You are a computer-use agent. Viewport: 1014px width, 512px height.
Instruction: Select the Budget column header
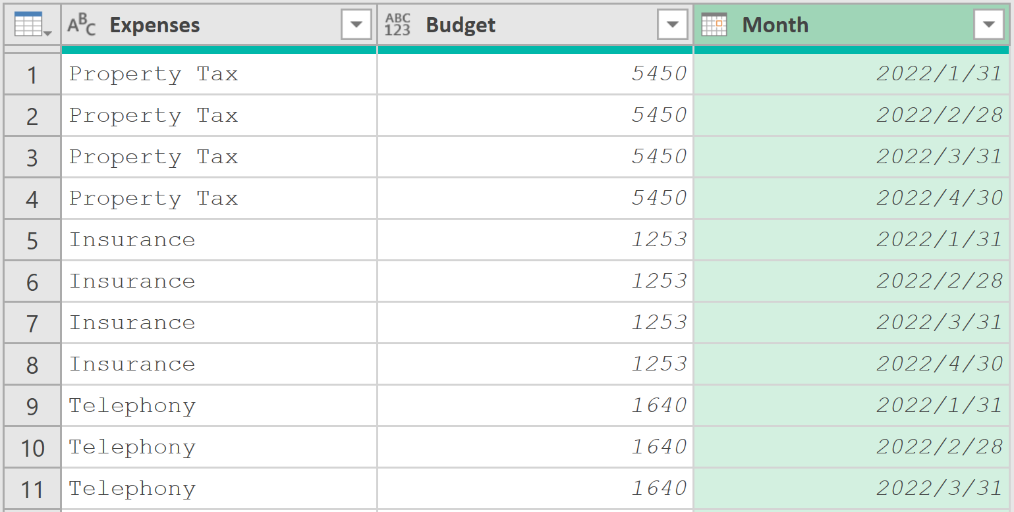[536, 25]
